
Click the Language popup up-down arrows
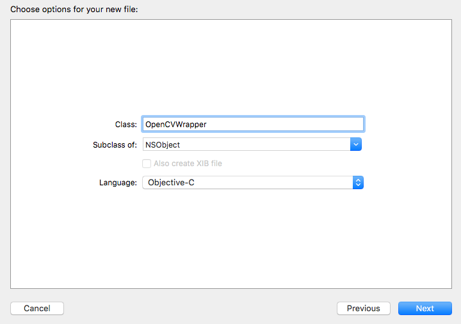point(359,183)
